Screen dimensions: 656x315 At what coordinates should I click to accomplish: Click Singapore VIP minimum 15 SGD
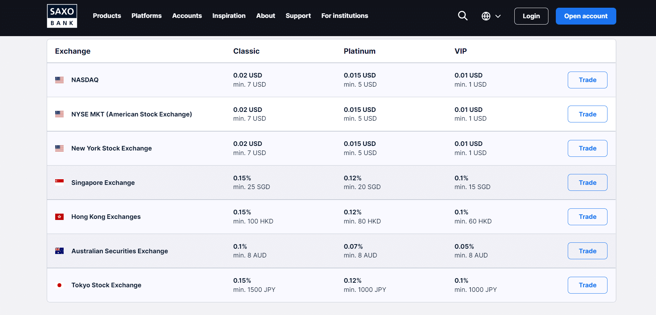[x=472, y=187]
